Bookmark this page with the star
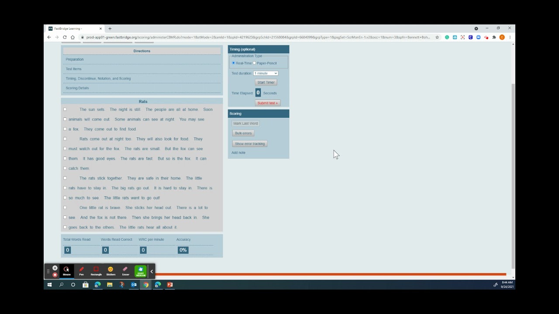The height and width of the screenshot is (314, 559). point(437,38)
